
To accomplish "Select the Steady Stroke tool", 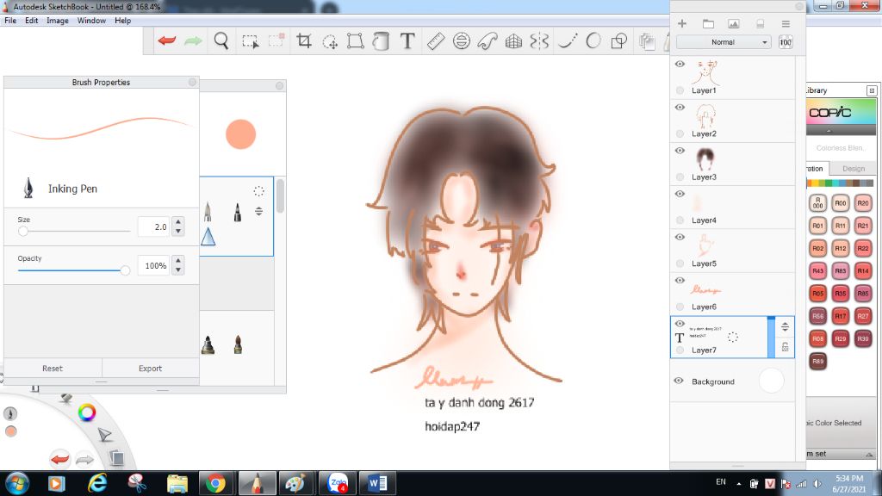I will (567, 41).
